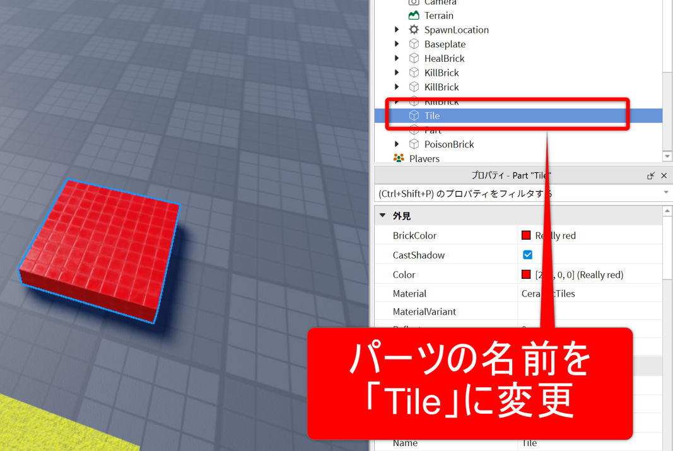Click the HealBrick part cube icon
Viewport: 673px width, 451px height.
point(414,59)
